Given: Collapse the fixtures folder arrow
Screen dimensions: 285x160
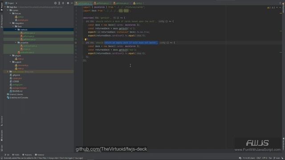Looking at the screenshot, I should [10, 13].
